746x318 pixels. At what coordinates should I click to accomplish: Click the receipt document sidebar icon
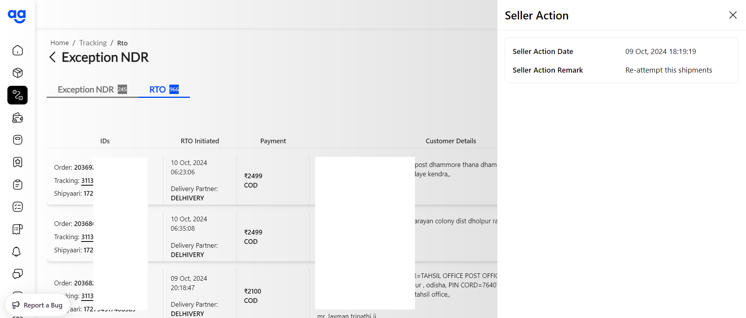[x=17, y=229]
